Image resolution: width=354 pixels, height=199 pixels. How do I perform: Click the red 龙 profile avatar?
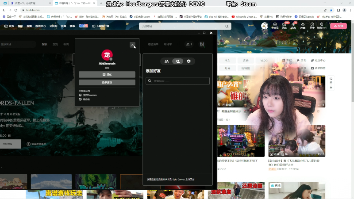107,55
